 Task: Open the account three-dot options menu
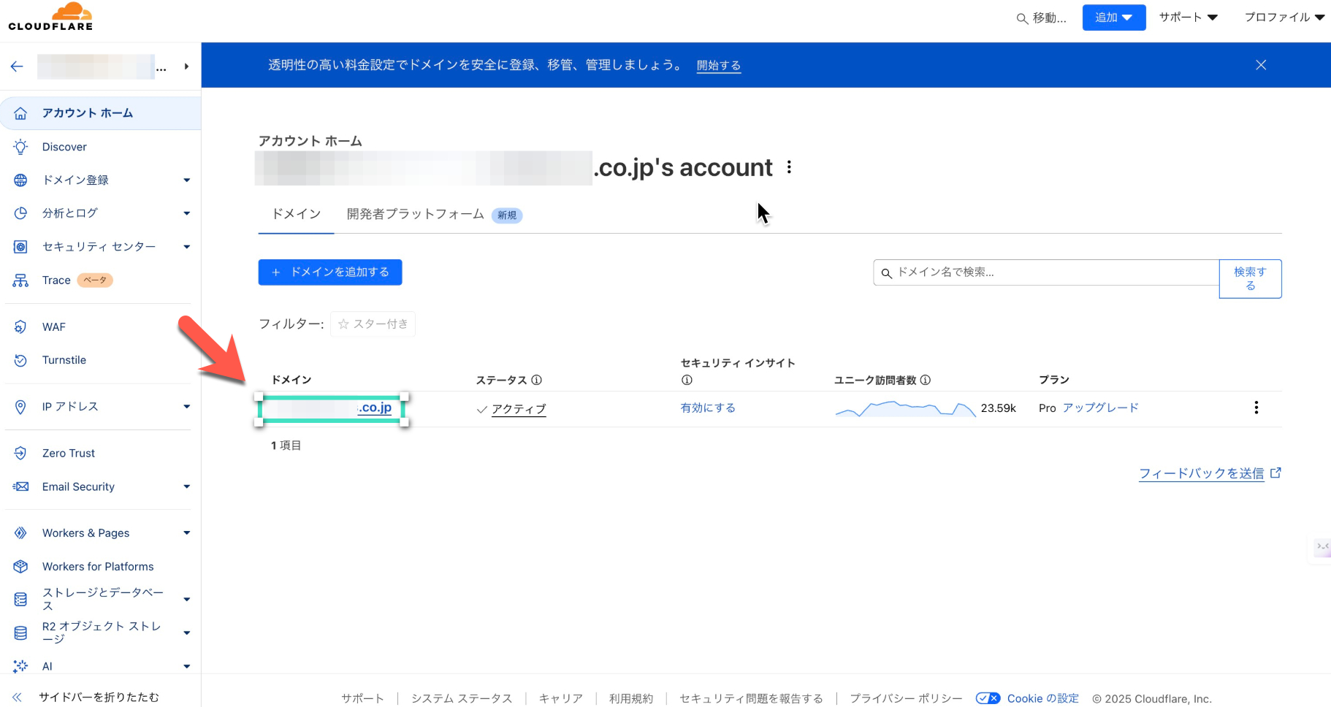click(x=789, y=167)
